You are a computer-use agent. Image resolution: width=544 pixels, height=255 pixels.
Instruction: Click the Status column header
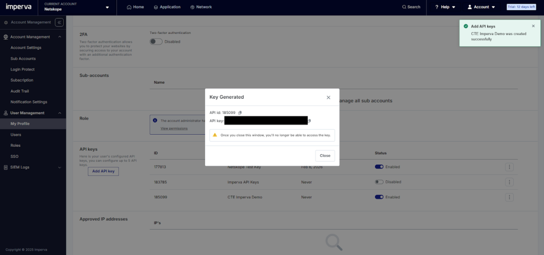pos(380,153)
